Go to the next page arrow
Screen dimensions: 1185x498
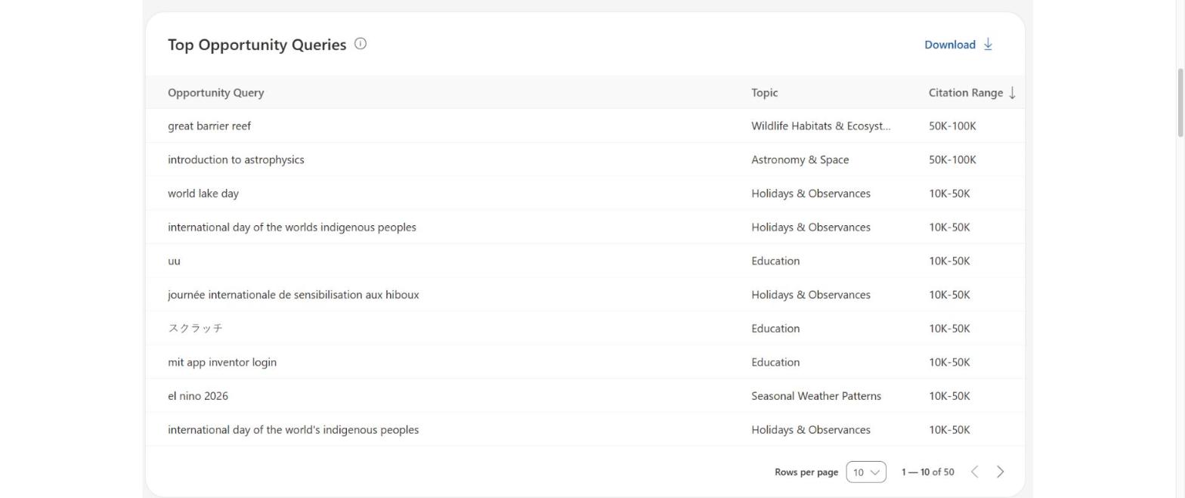click(x=1000, y=472)
